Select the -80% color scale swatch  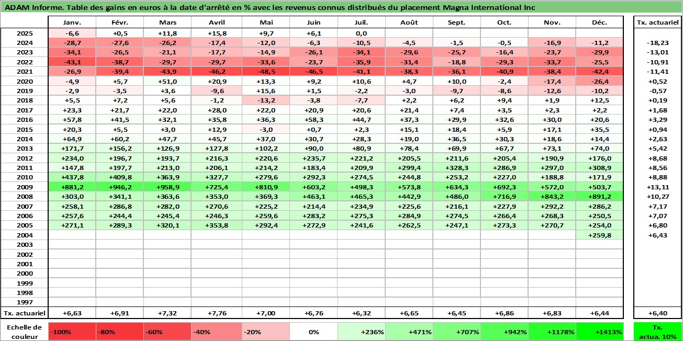(119, 332)
